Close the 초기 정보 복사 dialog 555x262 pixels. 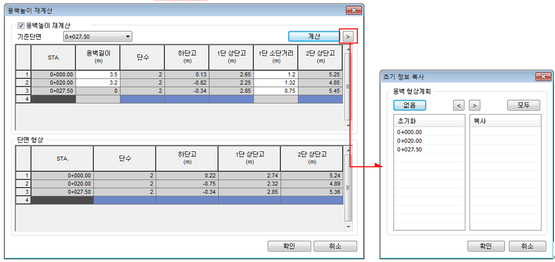pos(543,77)
